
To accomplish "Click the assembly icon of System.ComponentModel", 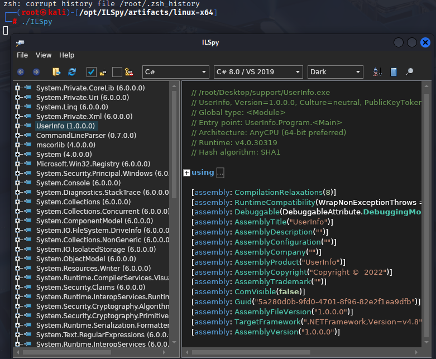I will point(28,221).
